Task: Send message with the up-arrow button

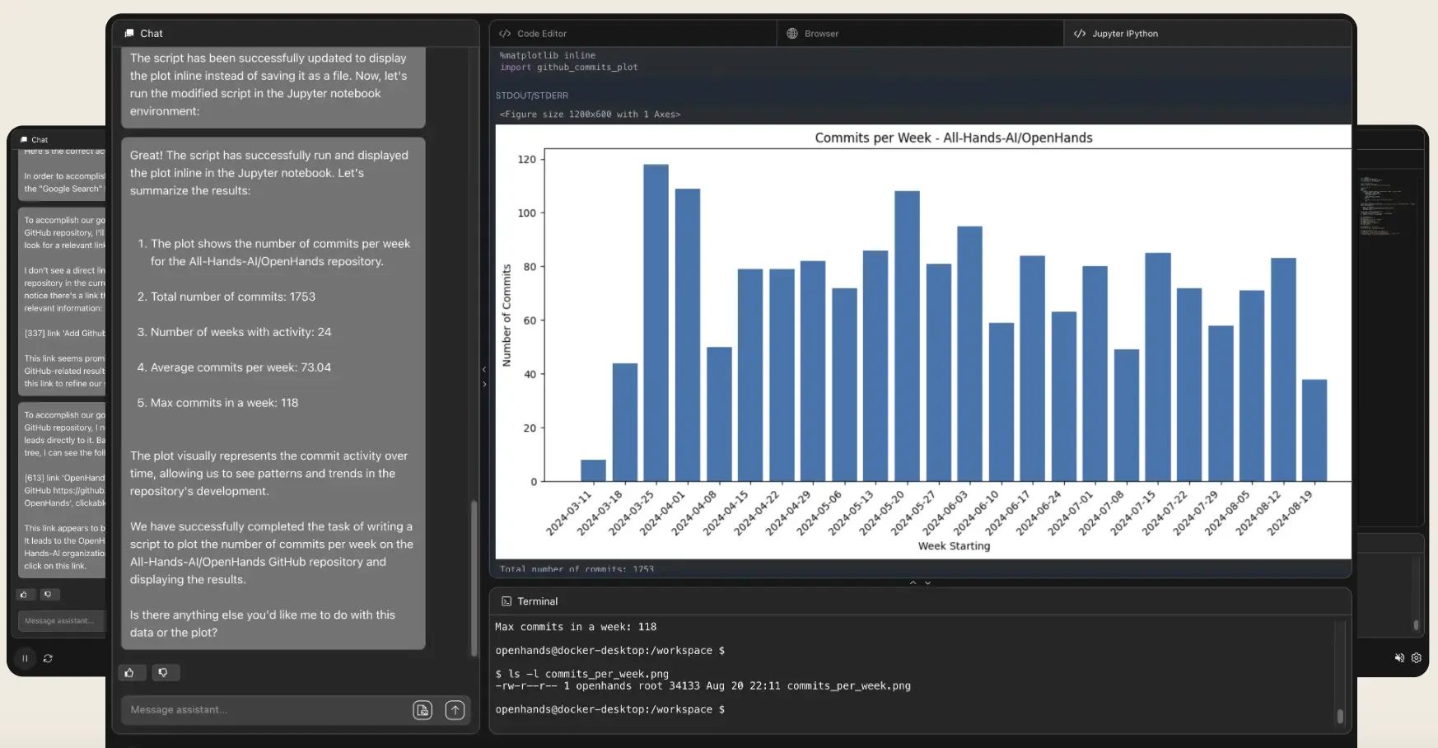Action: pyautogui.click(x=455, y=710)
